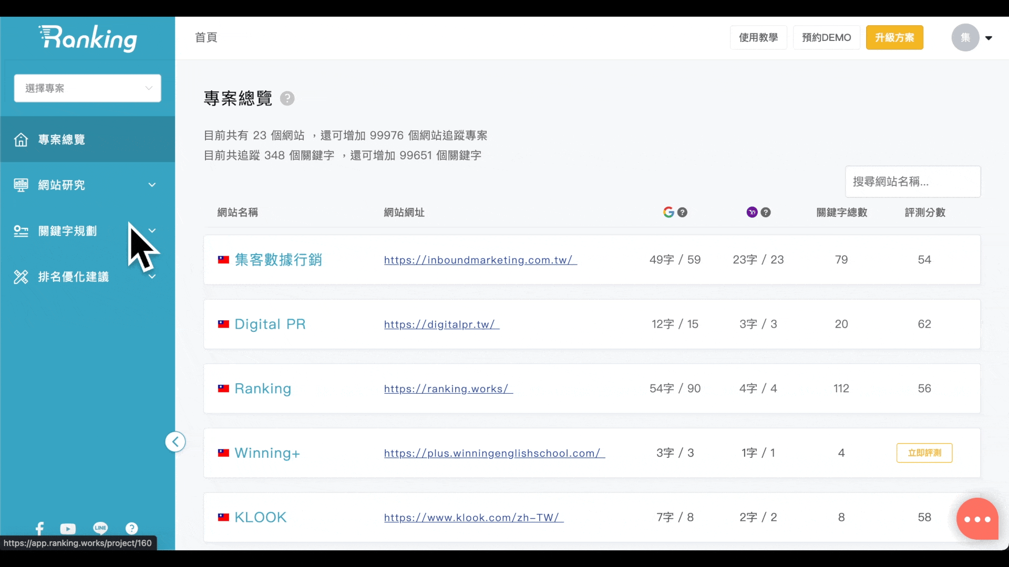Click the 23字 / 23 Yahoo value
The image size is (1009, 567).
[758, 259]
